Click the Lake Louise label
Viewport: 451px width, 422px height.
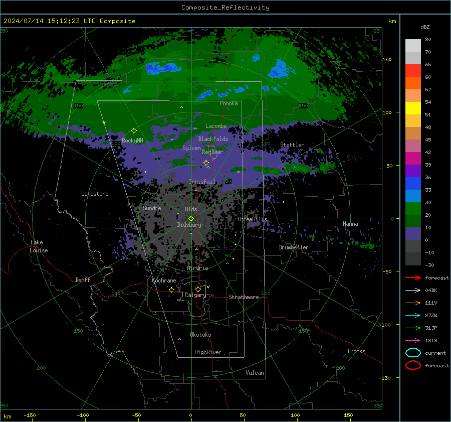coord(39,246)
